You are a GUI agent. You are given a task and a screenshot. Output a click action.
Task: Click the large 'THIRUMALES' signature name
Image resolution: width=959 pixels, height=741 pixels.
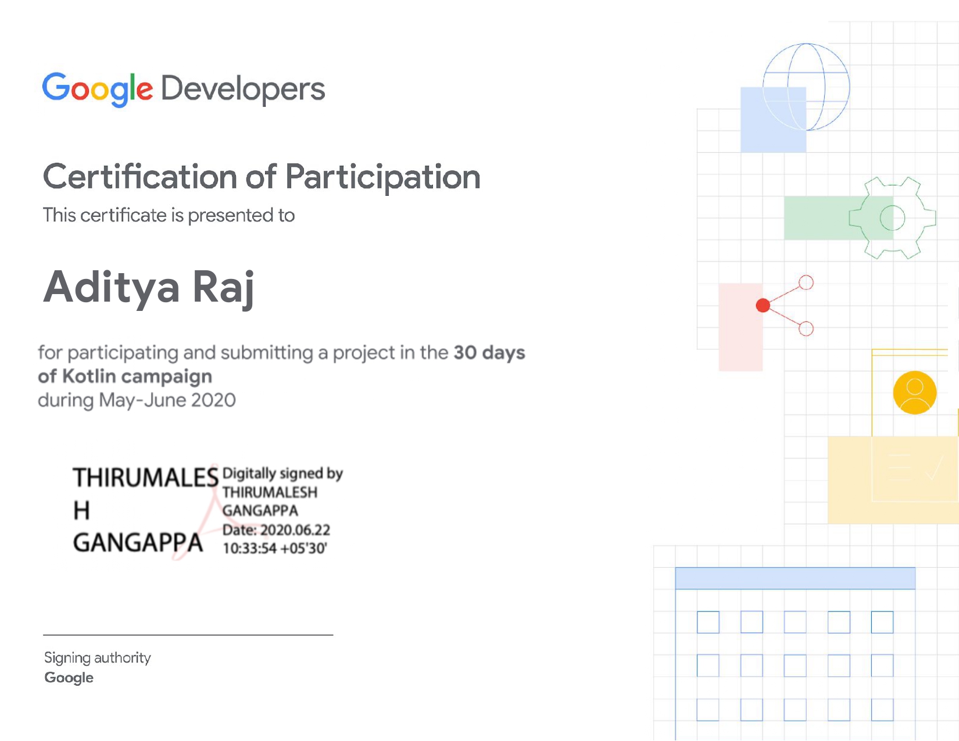[145, 478]
